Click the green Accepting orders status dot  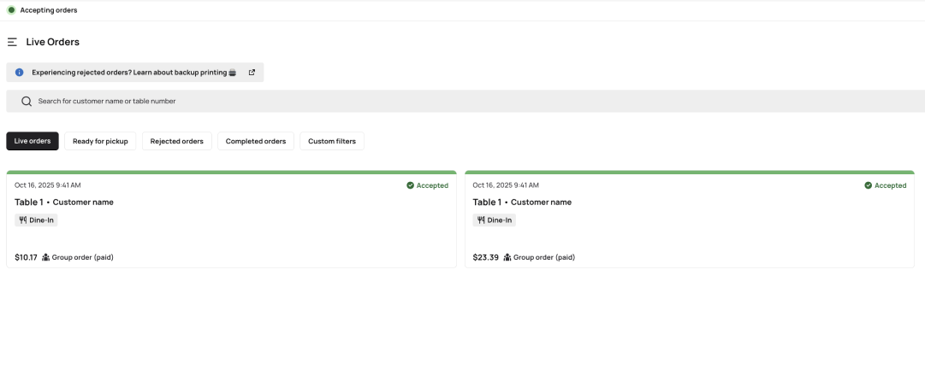click(11, 10)
